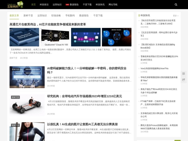Open news 雪佛龙首席执行官薪酬提高10%
Screen dimensions: 188x141
(159, 58)
